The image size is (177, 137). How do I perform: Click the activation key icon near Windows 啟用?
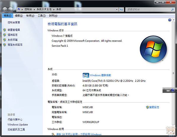(53, 134)
